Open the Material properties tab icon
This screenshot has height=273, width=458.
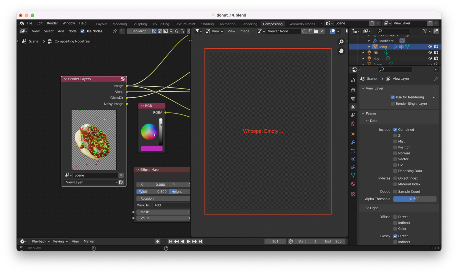[x=353, y=184]
